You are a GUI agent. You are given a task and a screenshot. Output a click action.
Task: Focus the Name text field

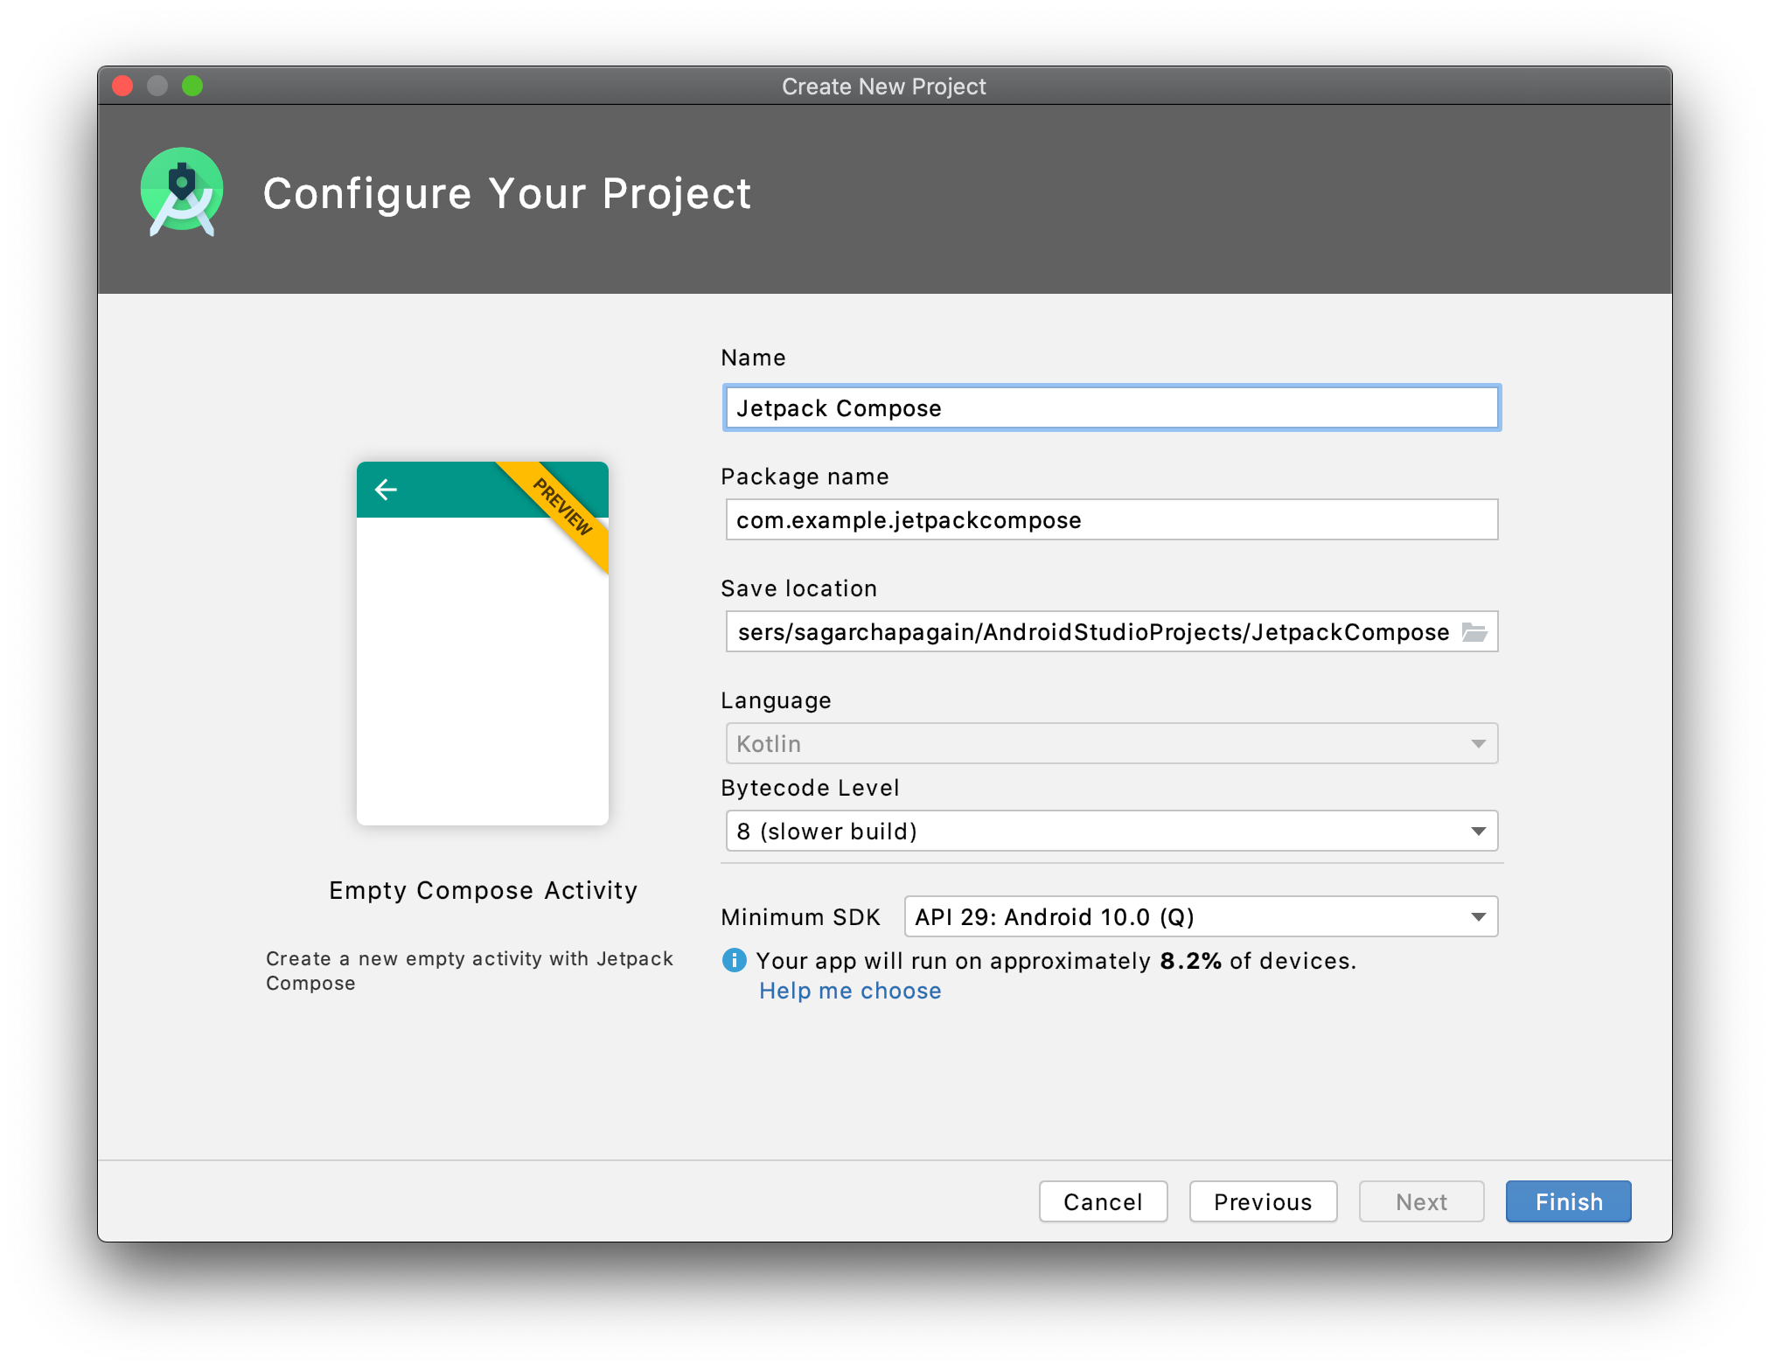(1111, 407)
